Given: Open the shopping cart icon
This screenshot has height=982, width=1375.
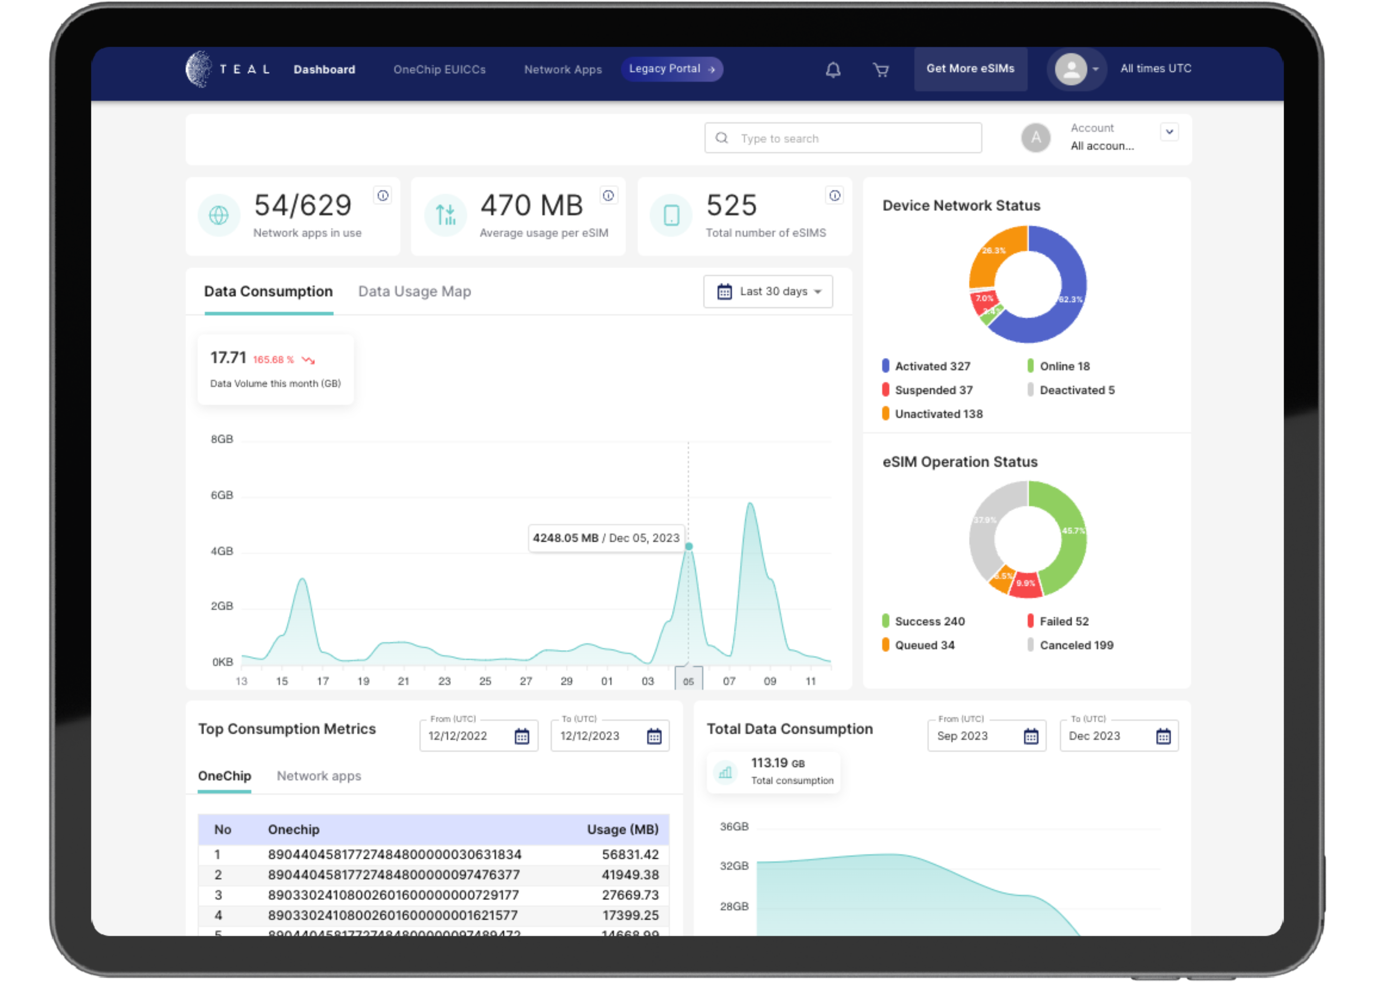Looking at the screenshot, I should 881,70.
